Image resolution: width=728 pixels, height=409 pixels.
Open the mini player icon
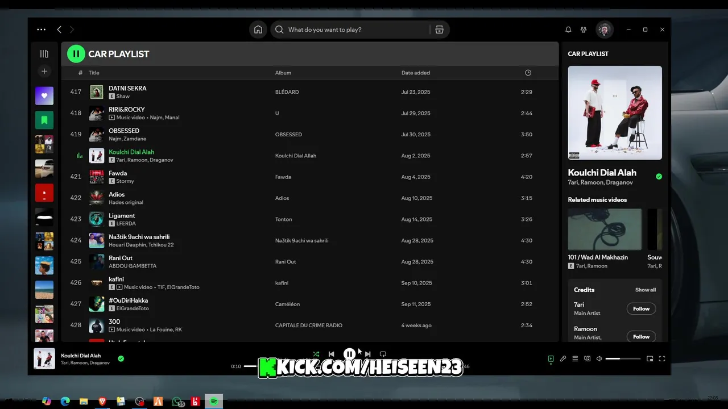click(650, 358)
